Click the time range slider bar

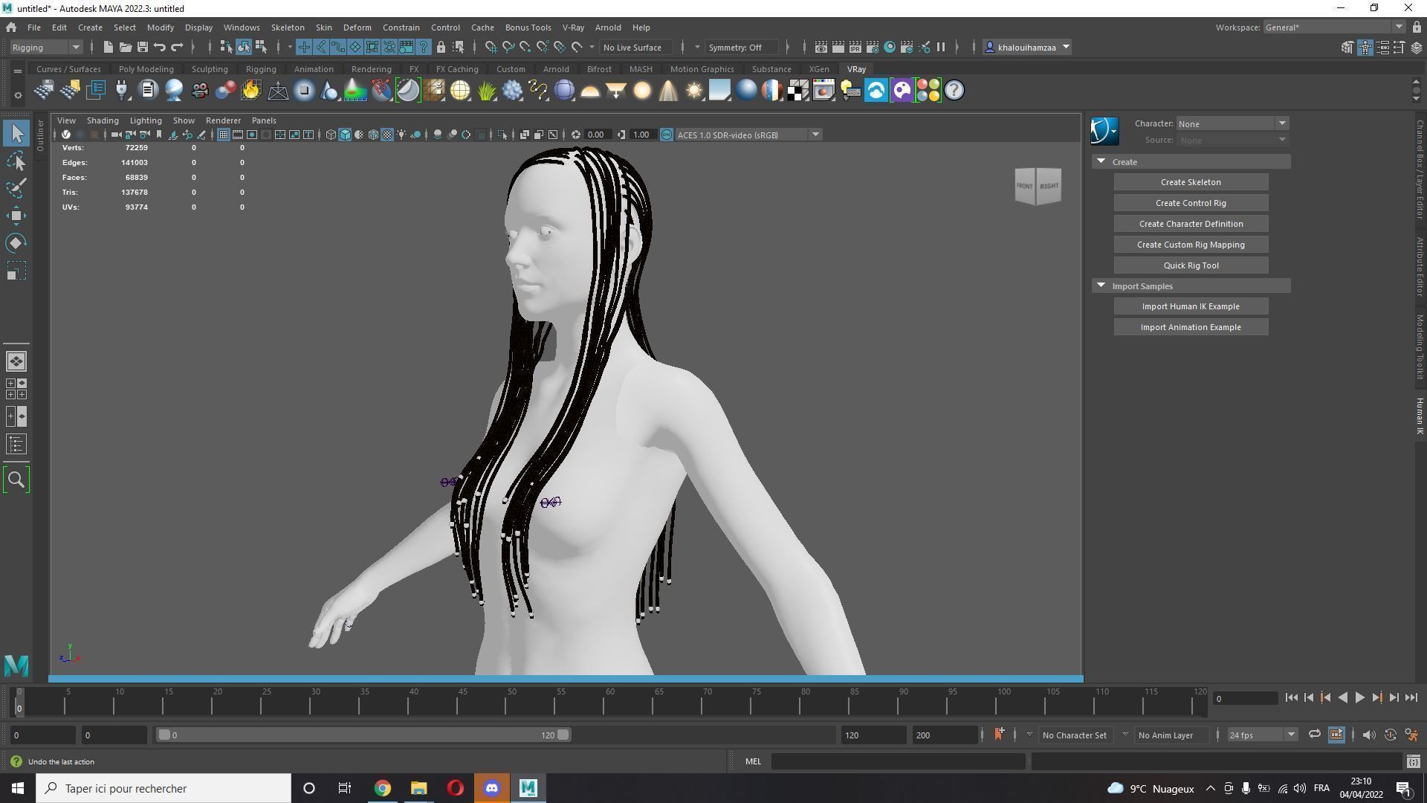[364, 735]
